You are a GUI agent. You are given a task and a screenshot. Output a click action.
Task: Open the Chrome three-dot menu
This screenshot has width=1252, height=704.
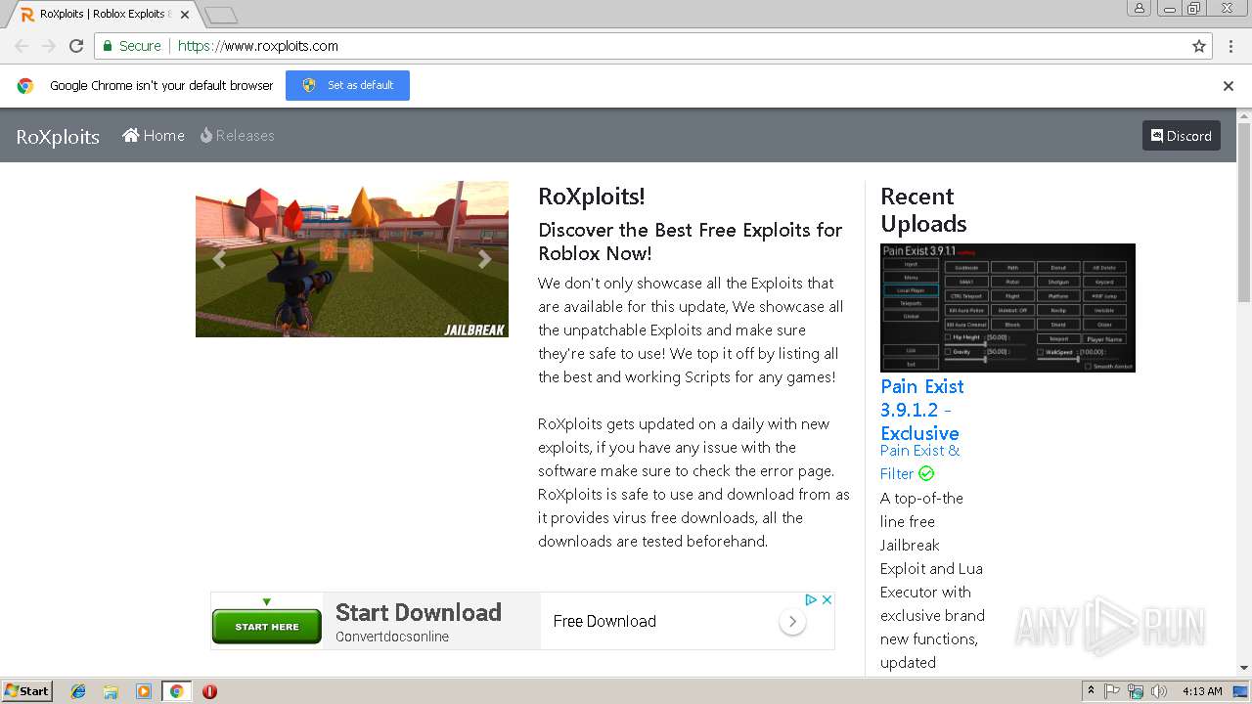click(x=1230, y=46)
